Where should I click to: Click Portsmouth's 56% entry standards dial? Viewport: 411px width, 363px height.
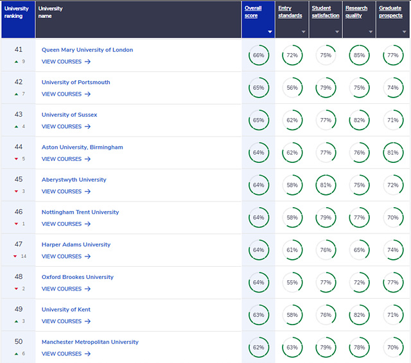292,88
